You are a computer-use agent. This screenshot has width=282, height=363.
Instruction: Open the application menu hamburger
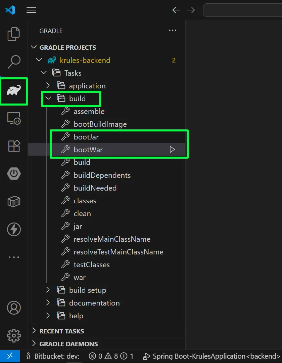click(31, 10)
